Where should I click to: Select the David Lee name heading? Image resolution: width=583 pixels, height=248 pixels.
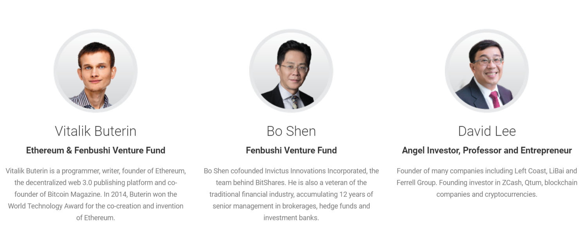(487, 131)
